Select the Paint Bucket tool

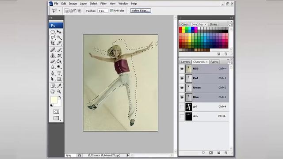click(59, 61)
